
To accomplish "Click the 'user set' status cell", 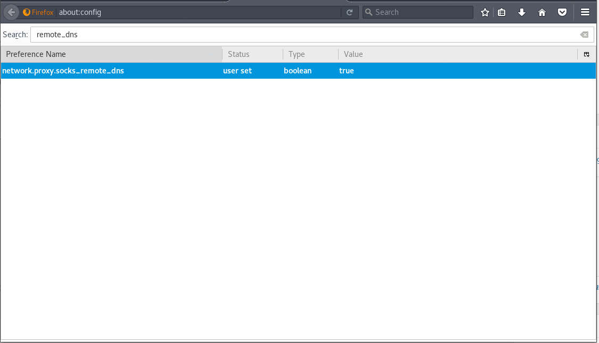I will tap(237, 71).
